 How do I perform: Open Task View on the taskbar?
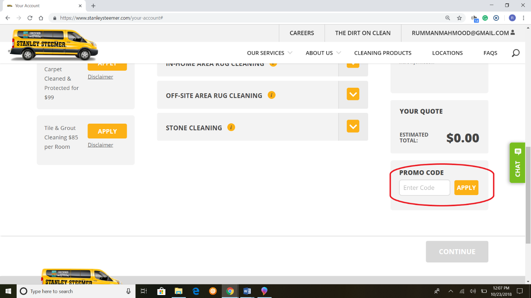point(144,291)
